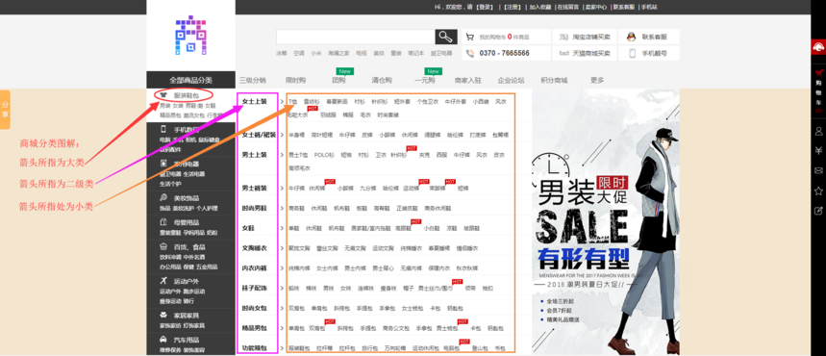Expand the 女鞋 row arrow
Screen dimensions: 826x356
282,228
